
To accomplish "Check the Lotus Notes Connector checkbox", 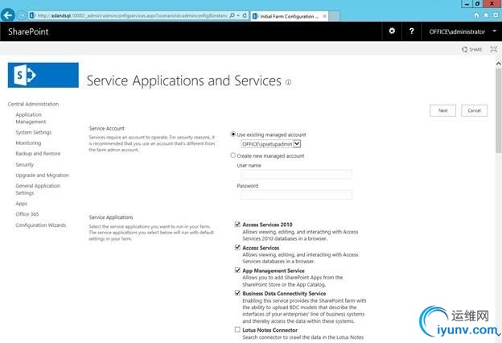I will pyautogui.click(x=237, y=329).
